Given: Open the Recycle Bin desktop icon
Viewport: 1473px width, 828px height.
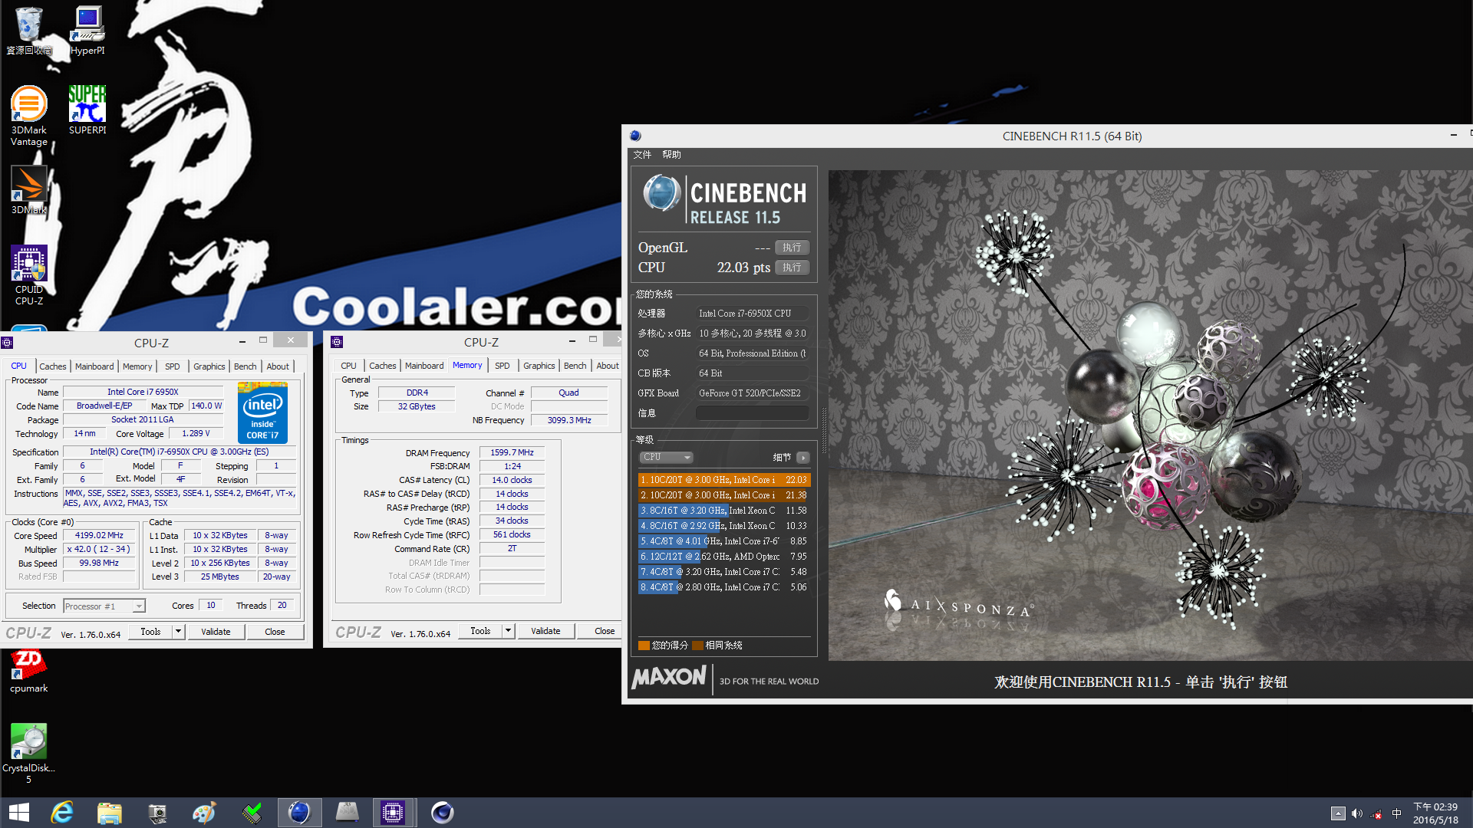Looking at the screenshot, I should [x=29, y=31].
